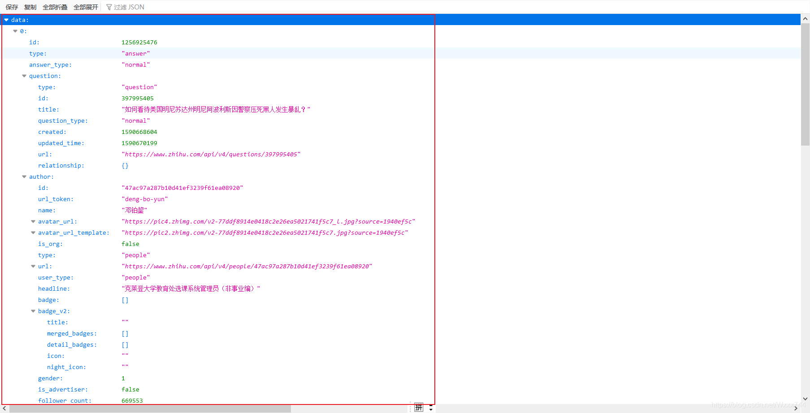Click the pic2.zhimg.com avatar template URL
Image resolution: width=810 pixels, height=413 pixels.
(265, 232)
